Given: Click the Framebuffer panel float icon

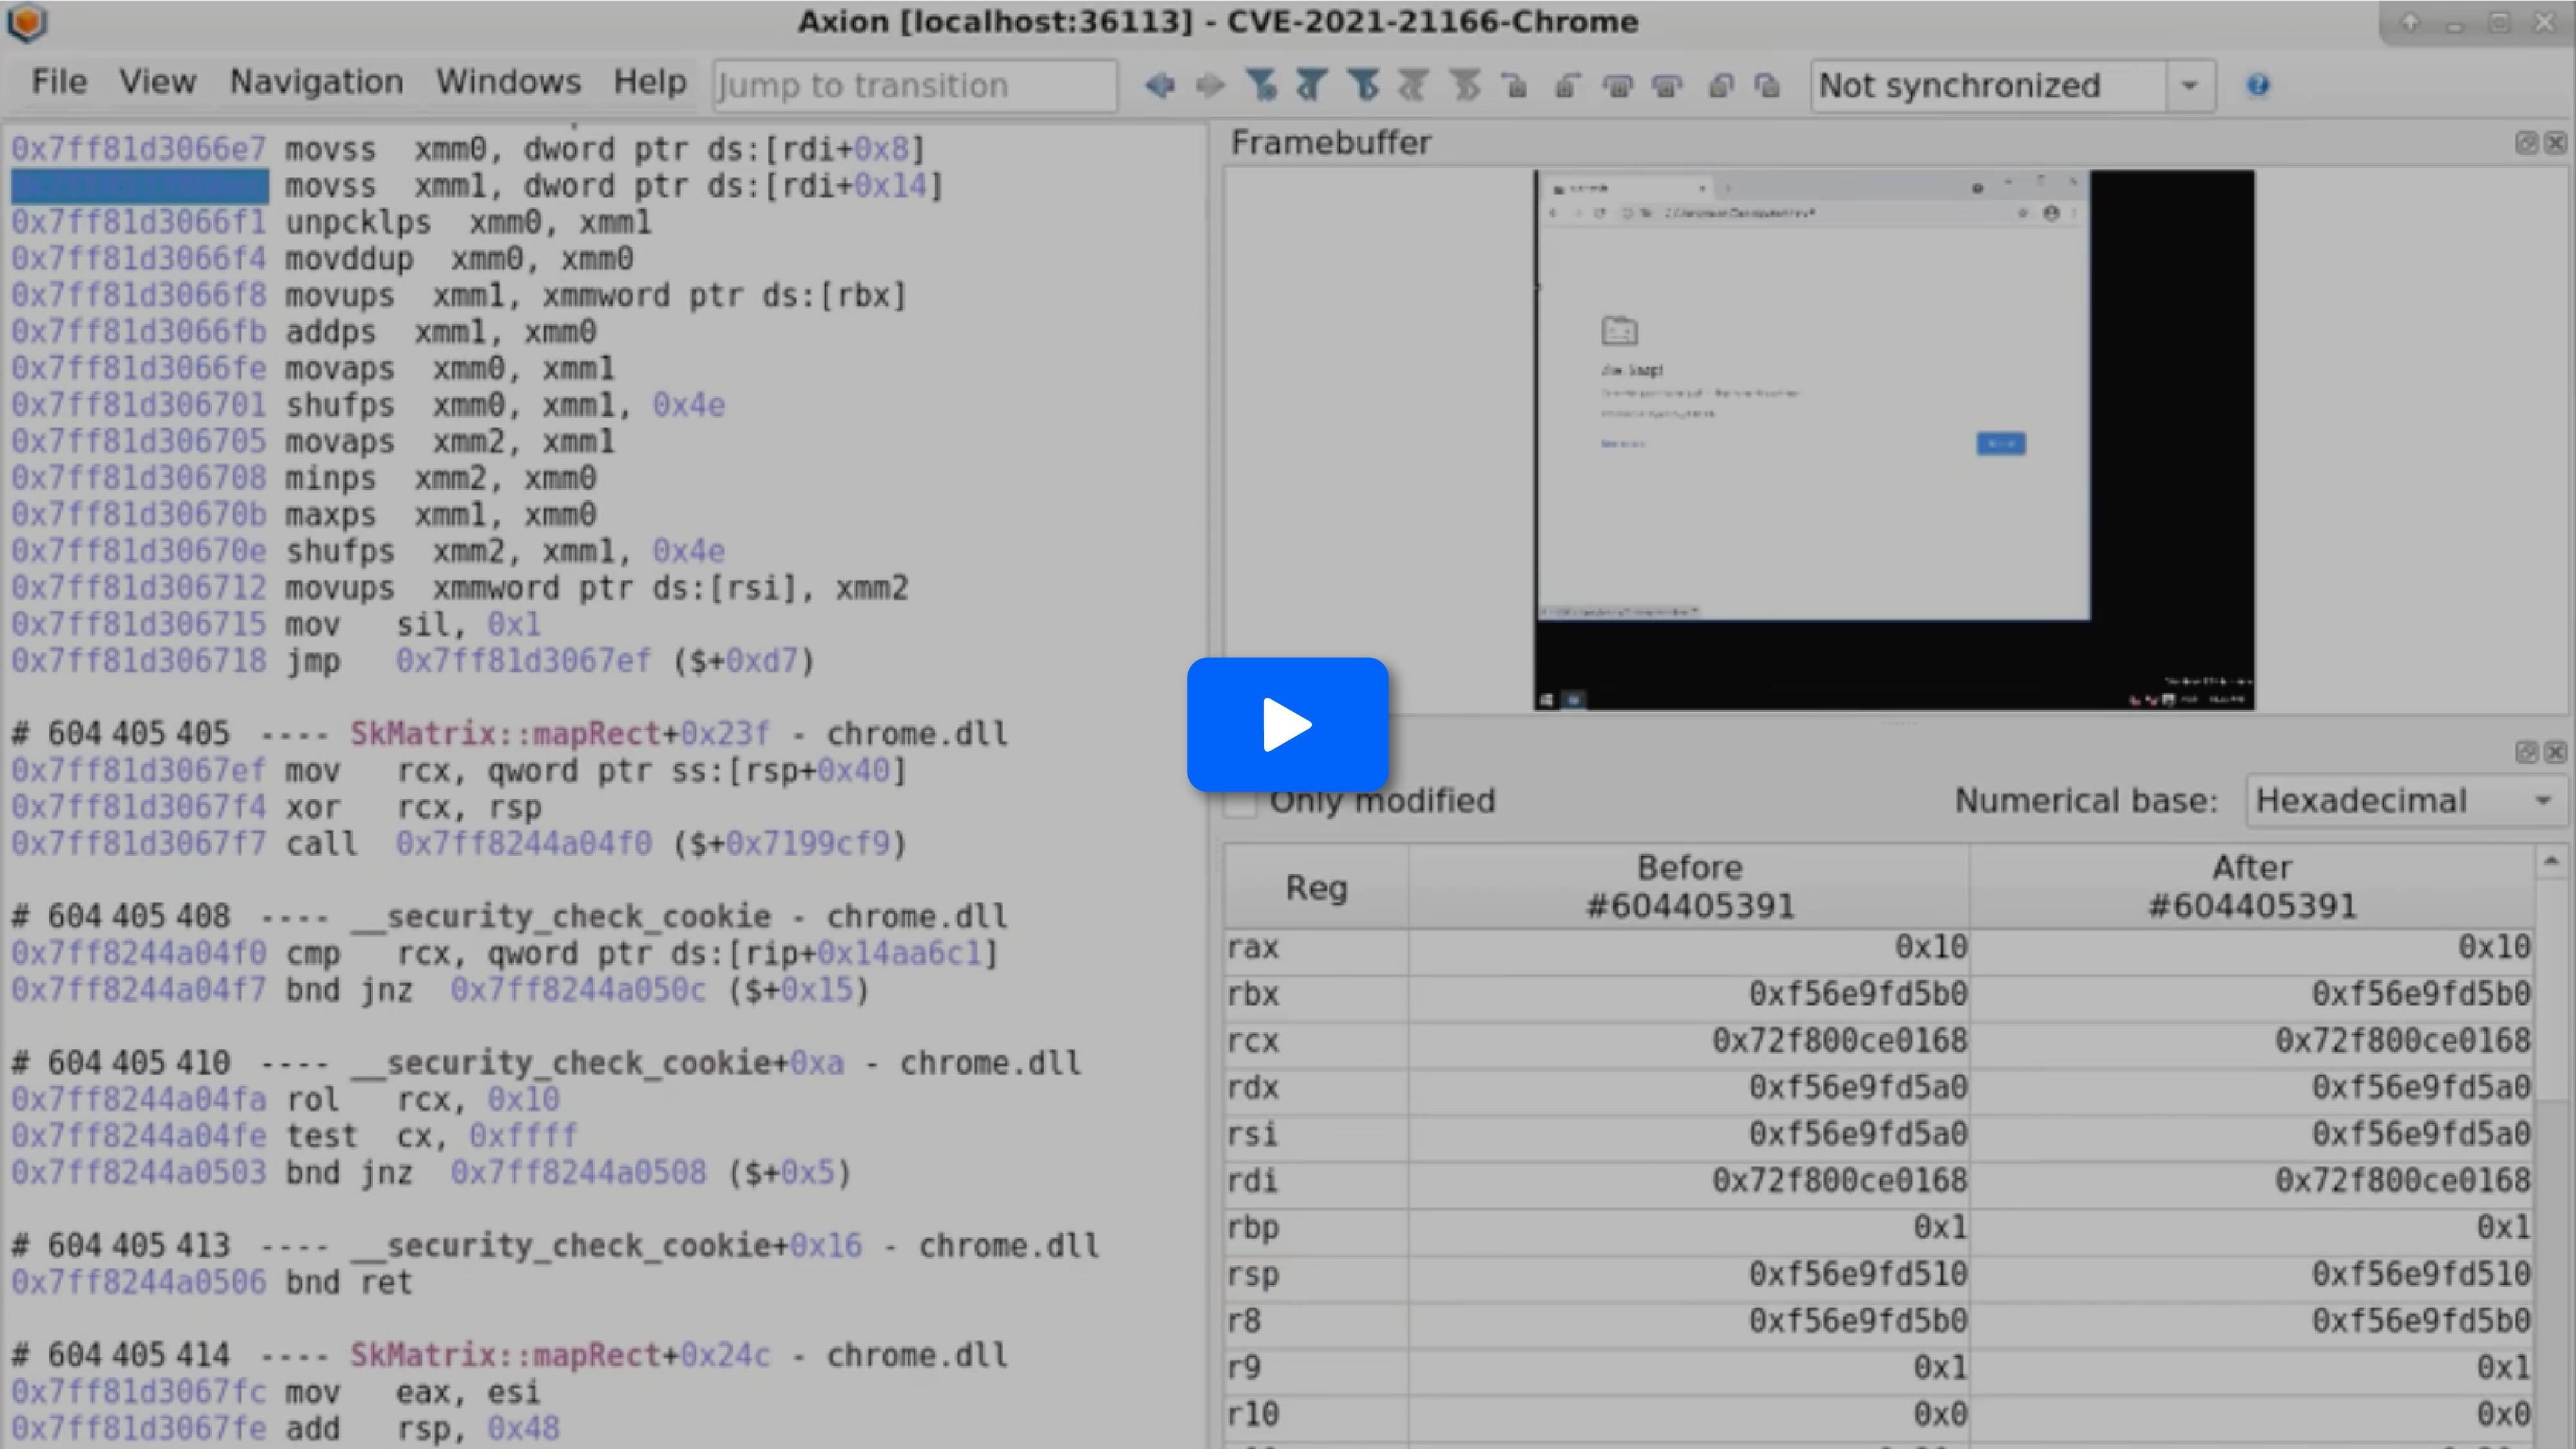Looking at the screenshot, I should point(2526,143).
